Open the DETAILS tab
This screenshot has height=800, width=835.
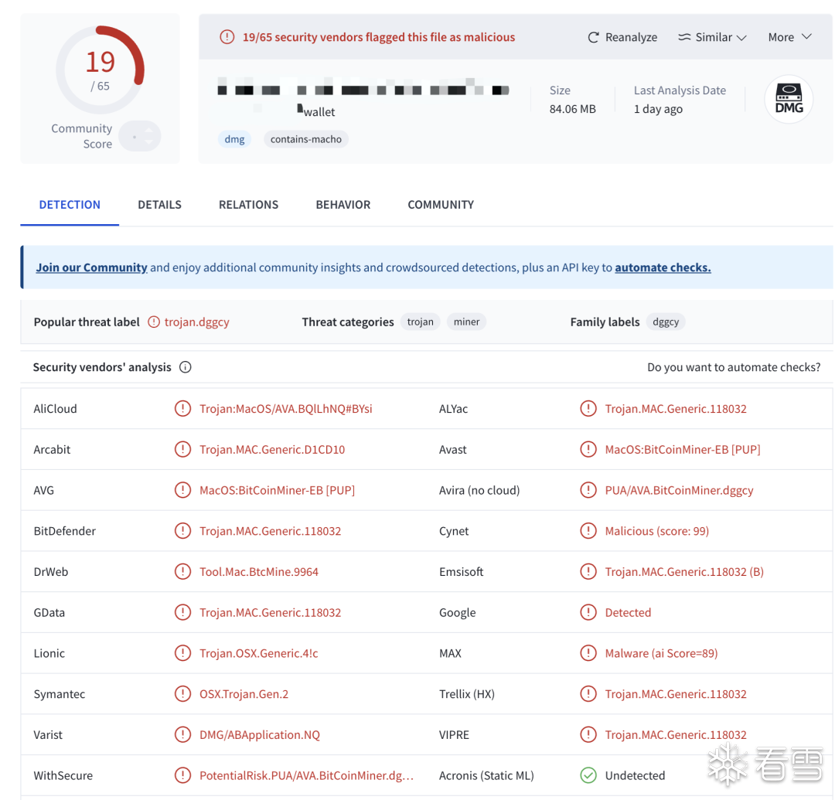point(160,205)
